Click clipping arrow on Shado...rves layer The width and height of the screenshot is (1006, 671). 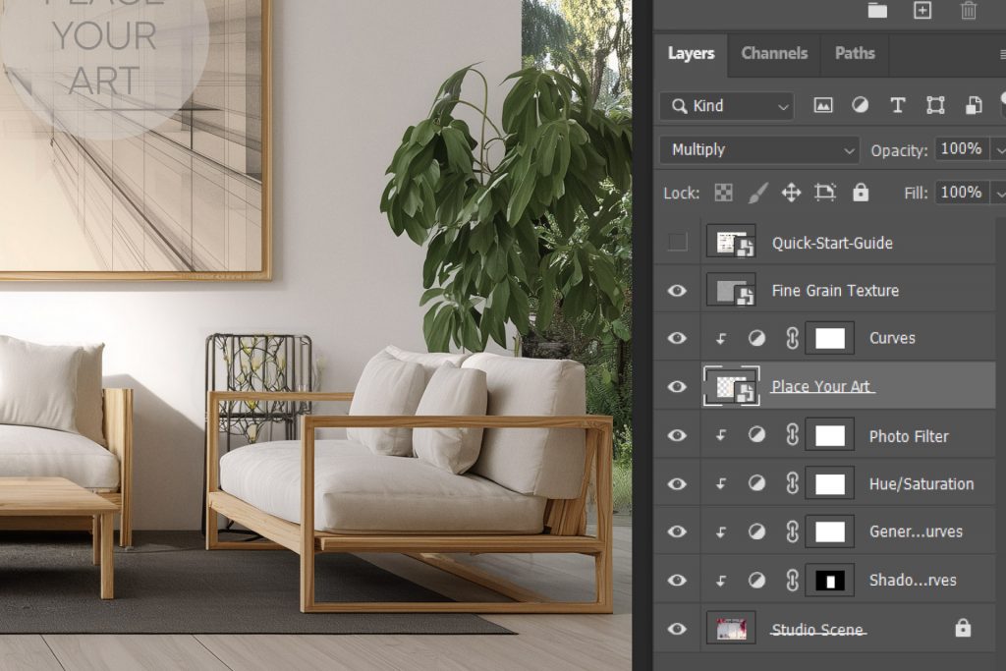pyautogui.click(x=721, y=581)
